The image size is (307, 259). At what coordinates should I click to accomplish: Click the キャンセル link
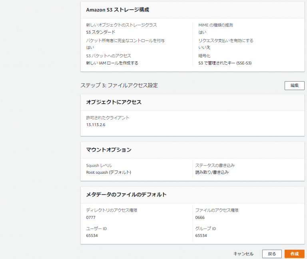point(243,254)
